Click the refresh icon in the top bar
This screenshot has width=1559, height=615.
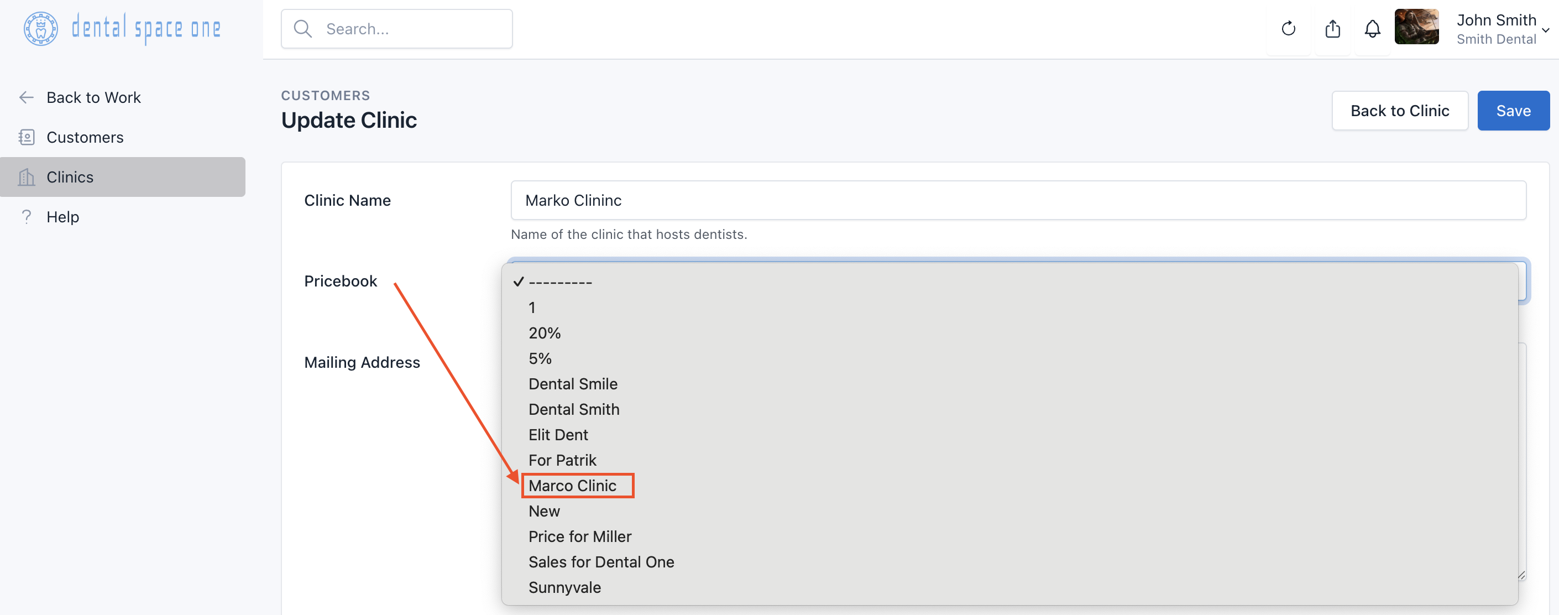(1289, 28)
